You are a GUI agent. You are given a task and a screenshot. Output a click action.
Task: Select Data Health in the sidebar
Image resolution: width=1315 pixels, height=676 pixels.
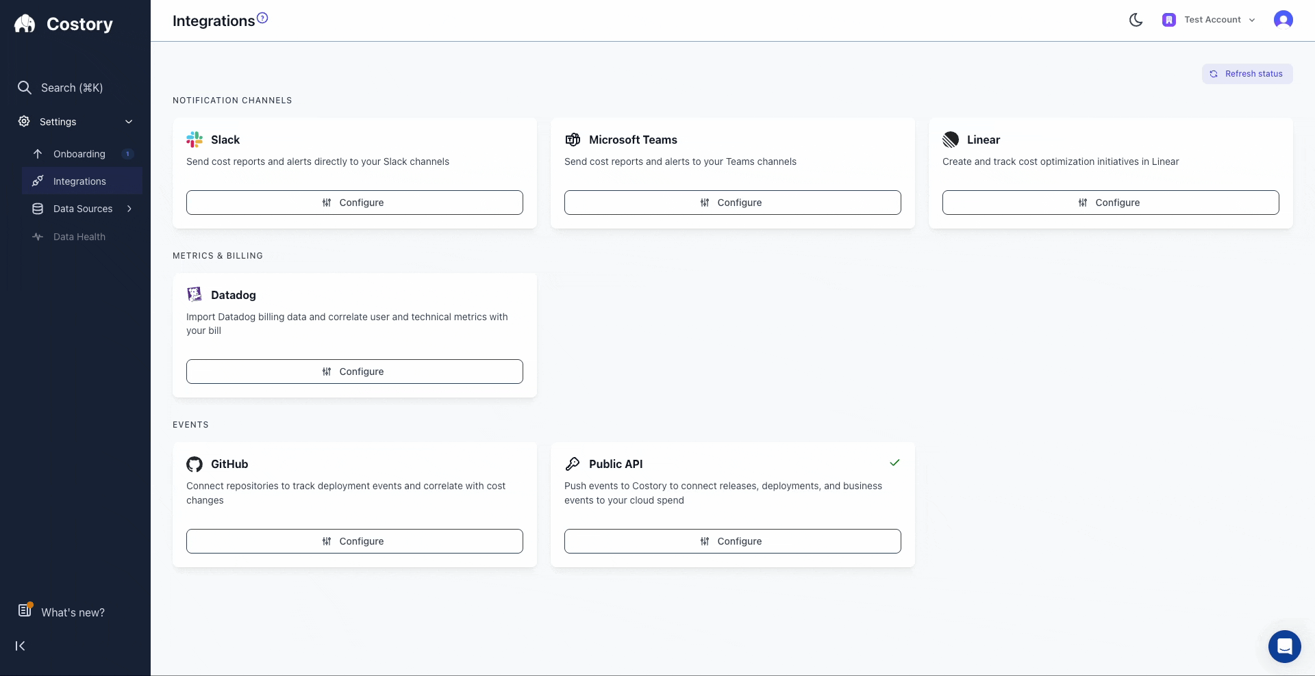click(79, 237)
